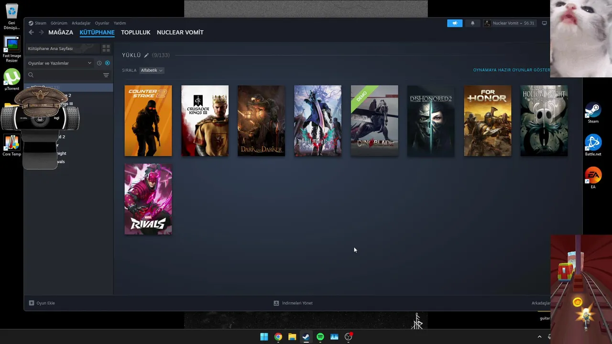Viewport: 612px width, 344px height.
Task: Open EA app desktop shortcut
Action: 593,178
